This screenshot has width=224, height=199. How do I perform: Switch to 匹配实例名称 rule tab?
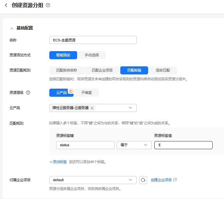coord(66,70)
